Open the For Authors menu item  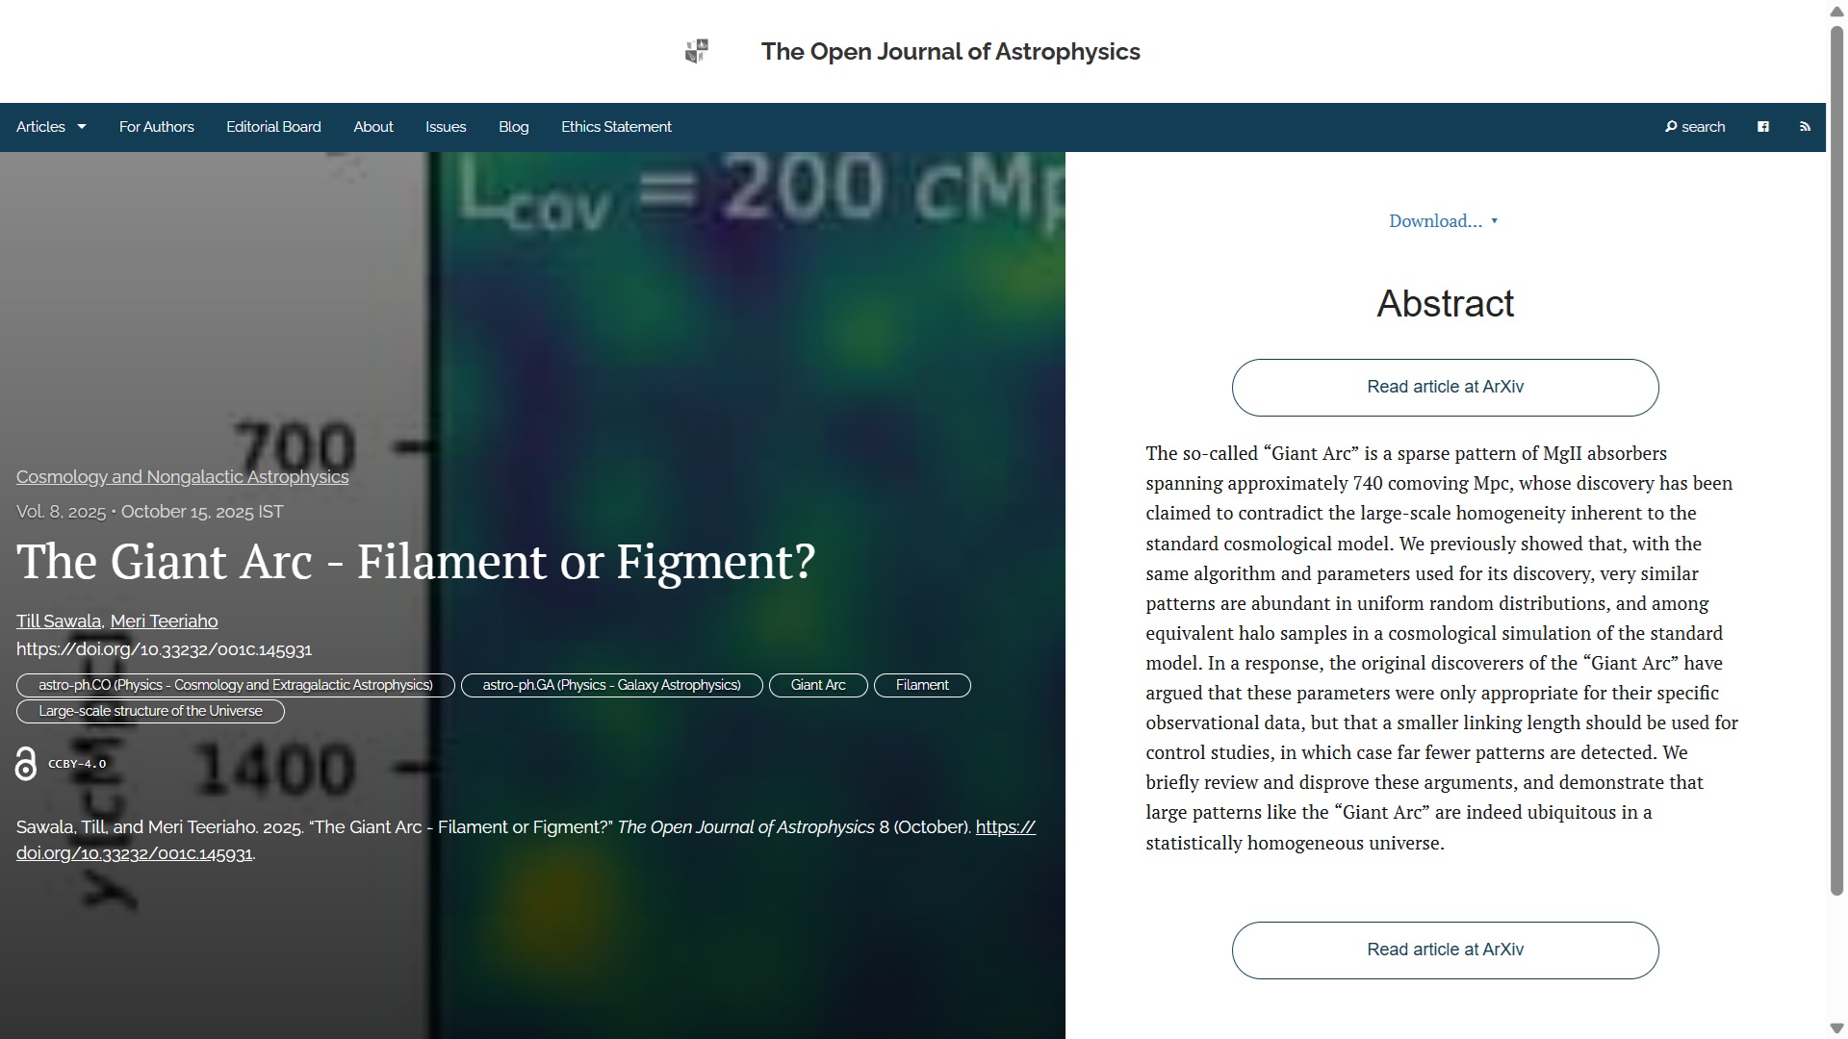(x=157, y=127)
